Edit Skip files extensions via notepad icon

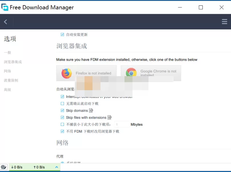(110, 117)
